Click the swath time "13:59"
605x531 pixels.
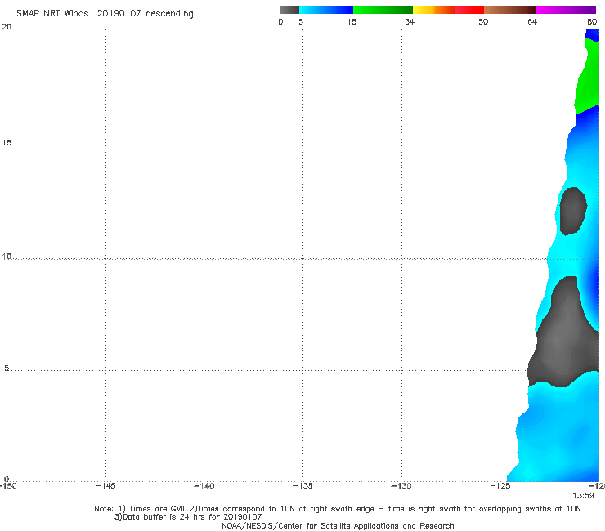point(583,496)
